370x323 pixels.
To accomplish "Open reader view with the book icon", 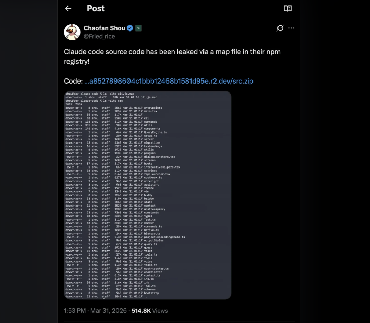I will [x=288, y=9].
